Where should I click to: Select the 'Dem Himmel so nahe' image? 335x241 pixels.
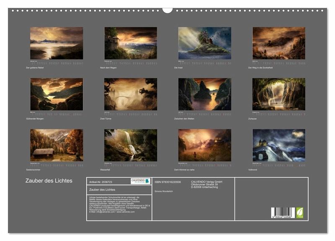[x=204, y=145]
